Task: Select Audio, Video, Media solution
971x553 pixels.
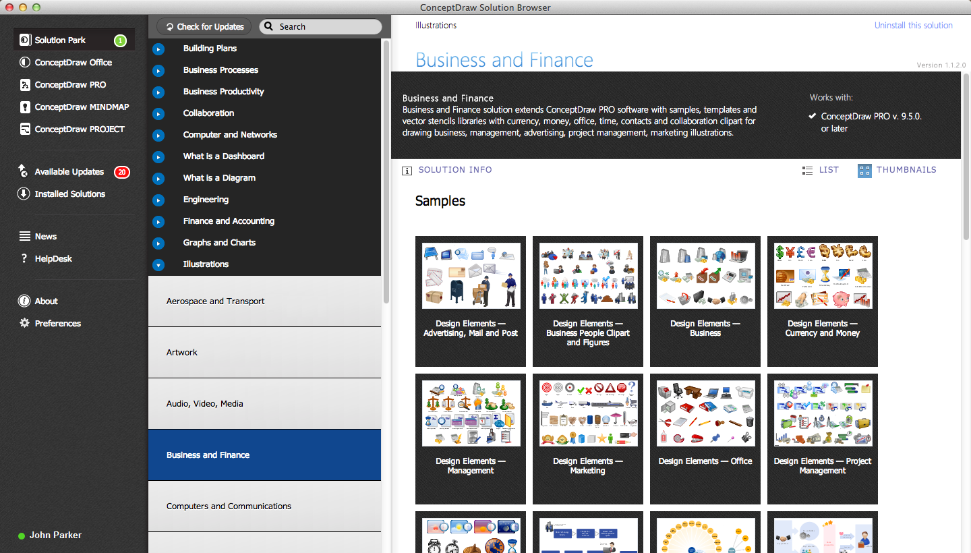Action: pos(264,404)
